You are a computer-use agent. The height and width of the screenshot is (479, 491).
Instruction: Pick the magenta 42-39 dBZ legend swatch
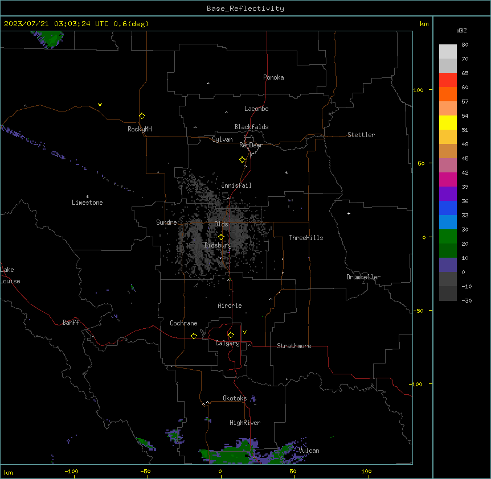[448, 179]
